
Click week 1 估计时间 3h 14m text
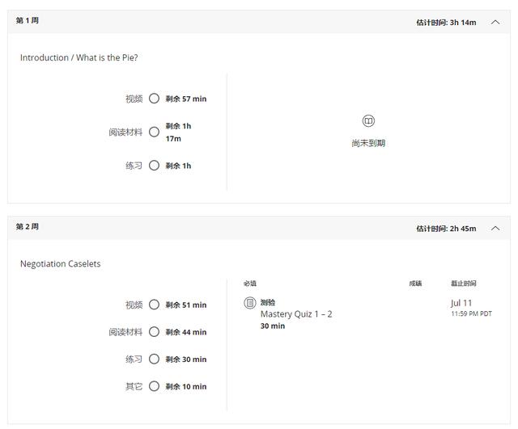[x=446, y=23]
